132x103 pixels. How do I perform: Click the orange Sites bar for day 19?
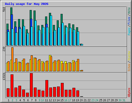pyautogui.click(x=78, y=65)
